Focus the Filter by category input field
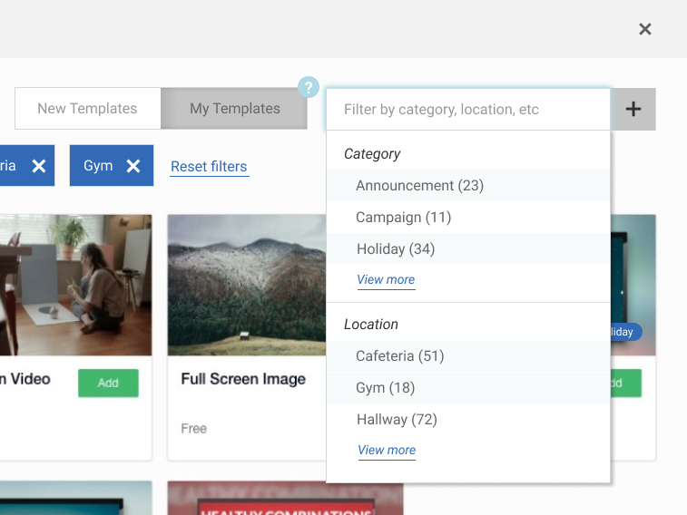 point(468,110)
